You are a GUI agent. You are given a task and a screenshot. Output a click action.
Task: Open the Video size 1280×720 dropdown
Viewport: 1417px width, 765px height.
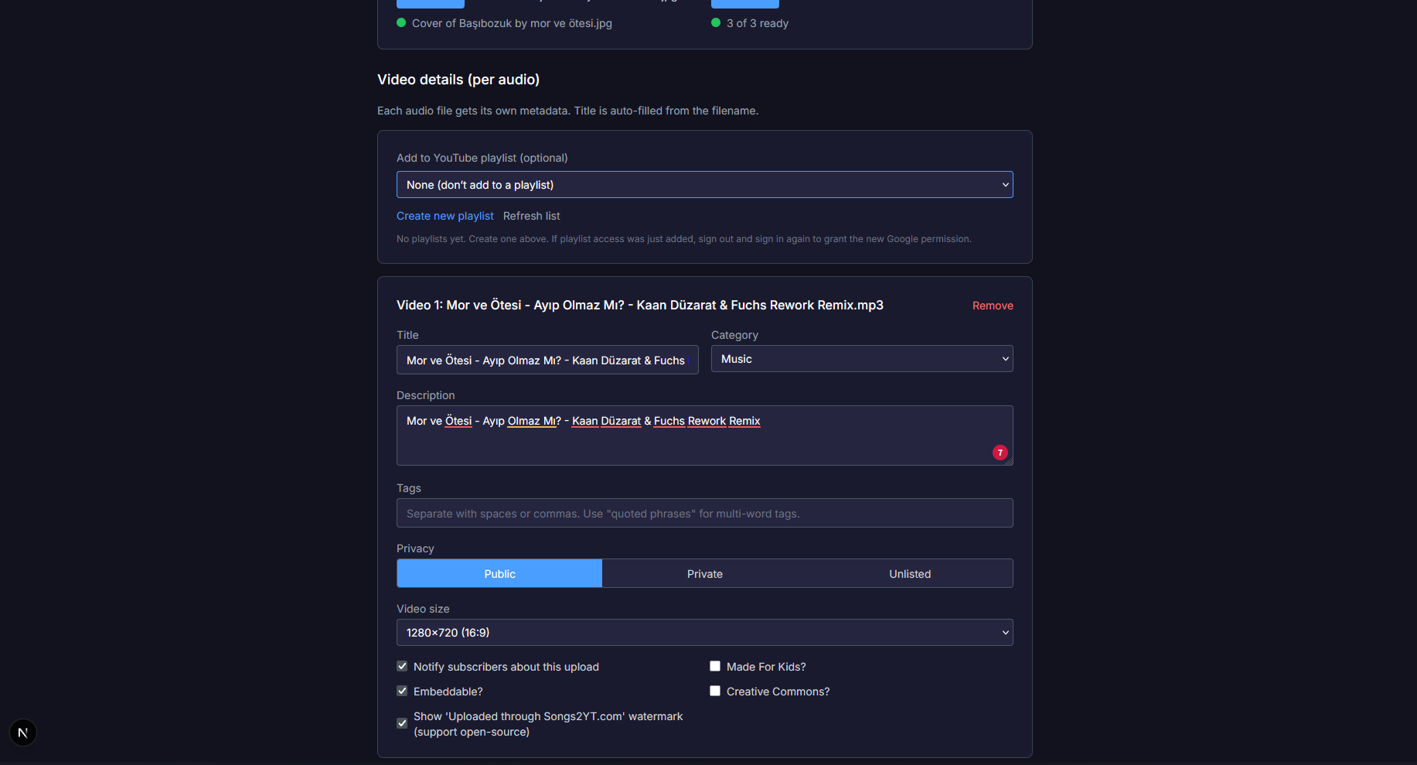coord(705,633)
